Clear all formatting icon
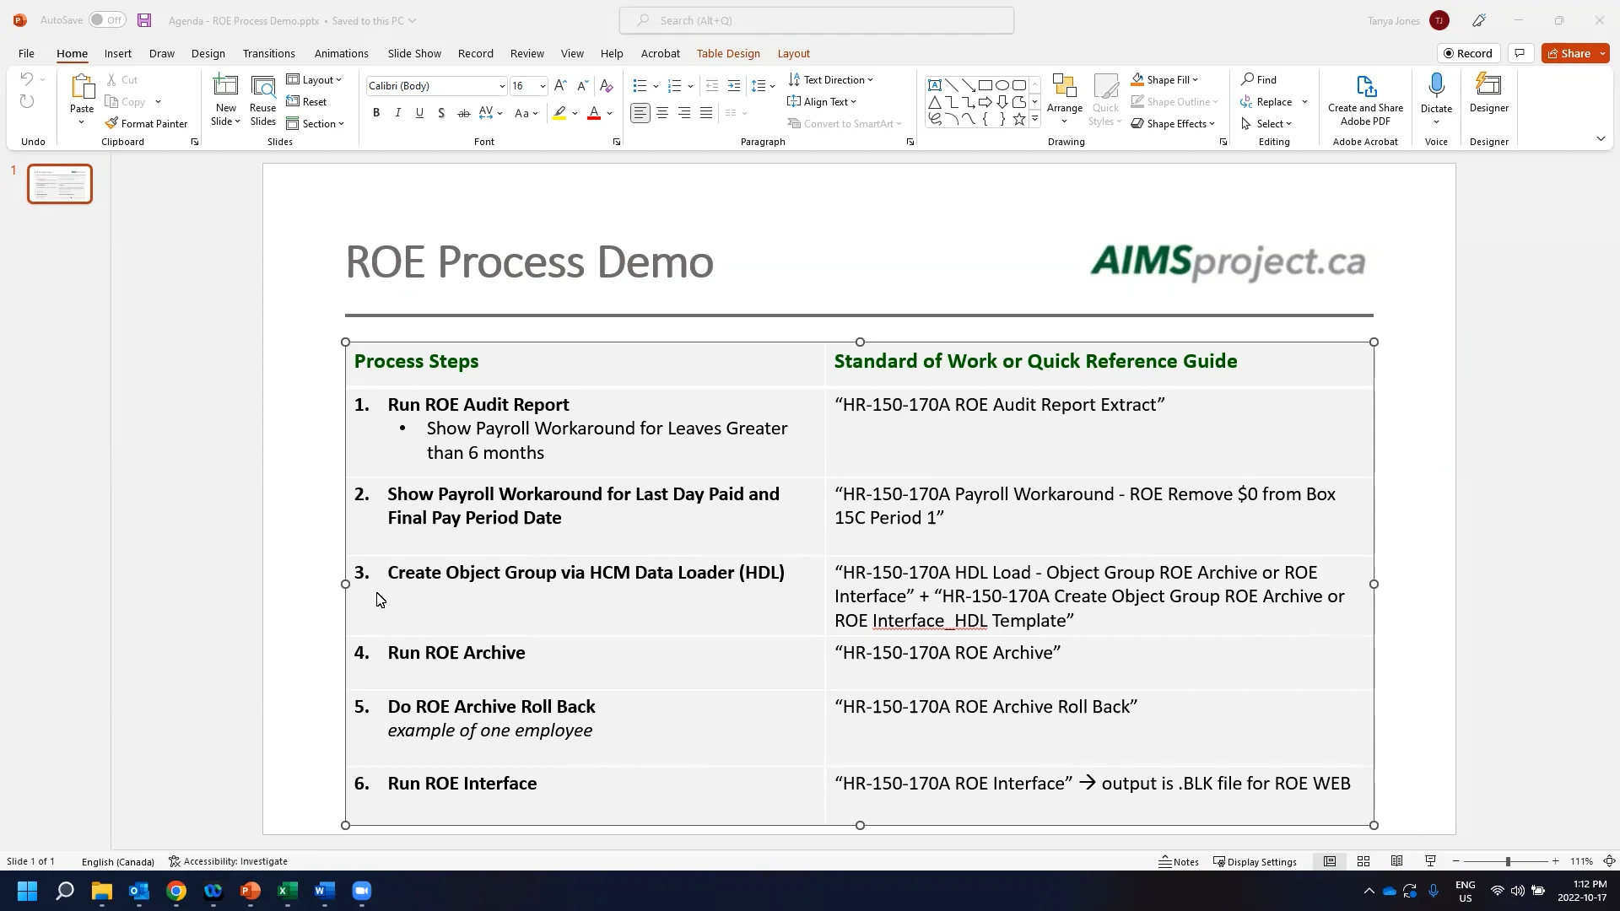This screenshot has width=1620, height=911. pos(606,86)
